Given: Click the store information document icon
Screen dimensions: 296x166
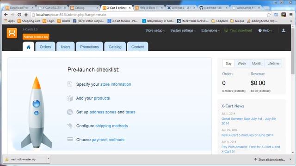Looking at the screenshot, I should [x=70, y=84].
